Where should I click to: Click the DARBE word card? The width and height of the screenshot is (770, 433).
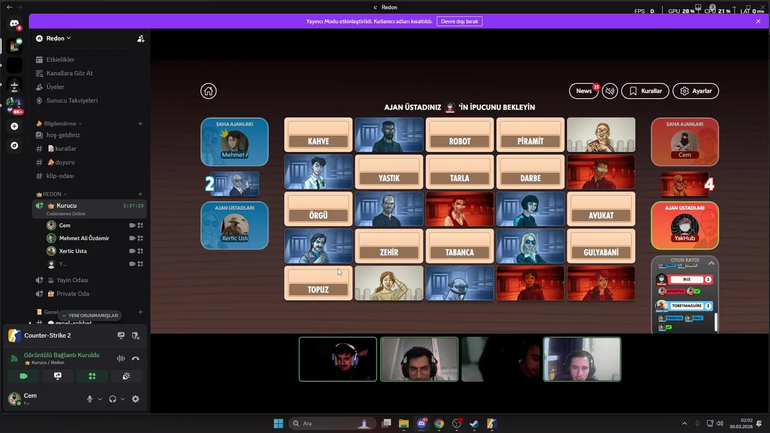tap(531, 172)
